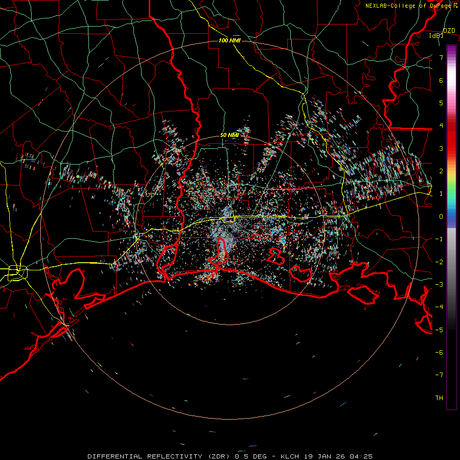The image size is (460, 460).
Task: Click the -6 dB scale label
Action: 439,353
